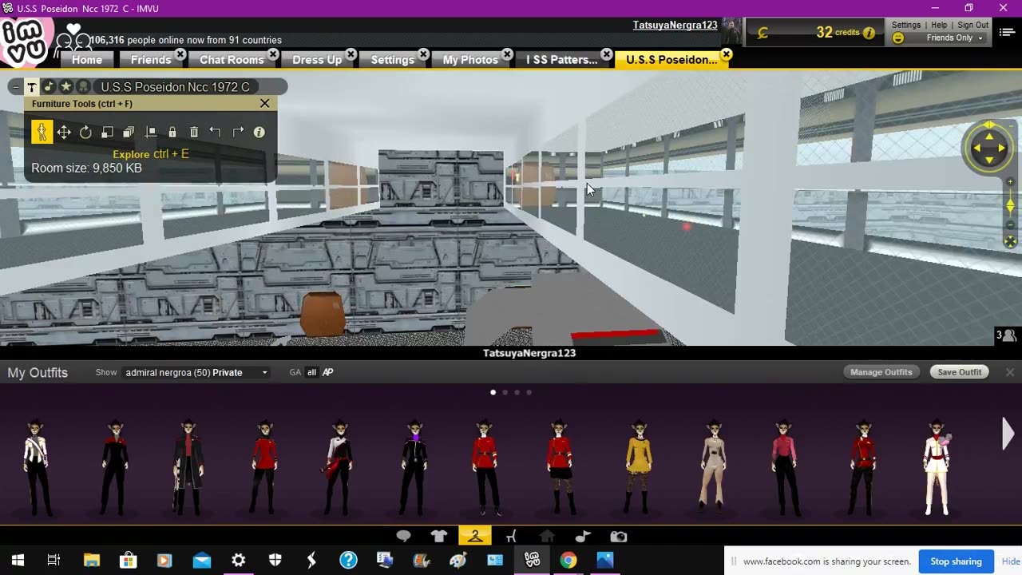
Task: Close the My Outfits panel
Action: (x=1010, y=372)
